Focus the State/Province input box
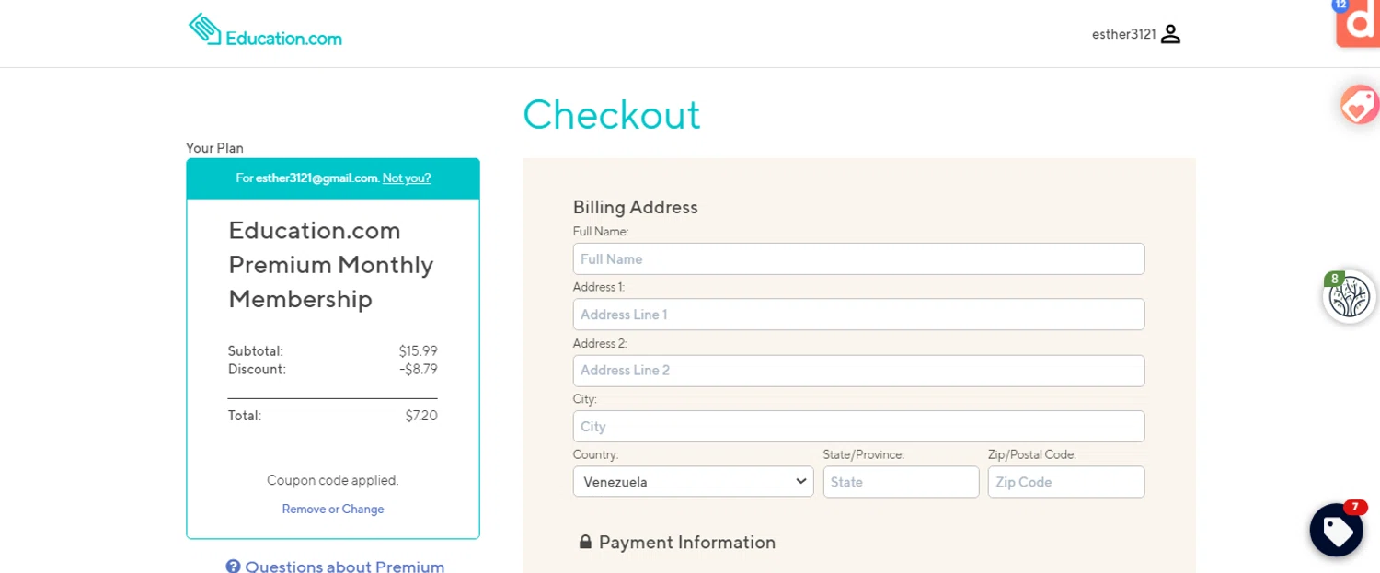This screenshot has height=573, width=1380. [901, 482]
